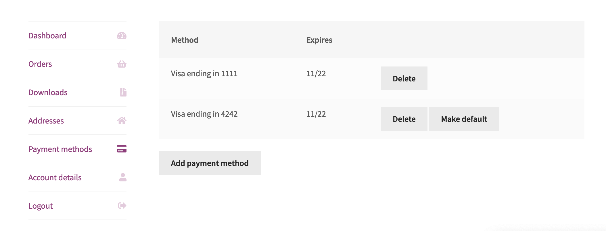The image size is (606, 231).
Task: Go to the Orders page
Action: click(x=40, y=64)
